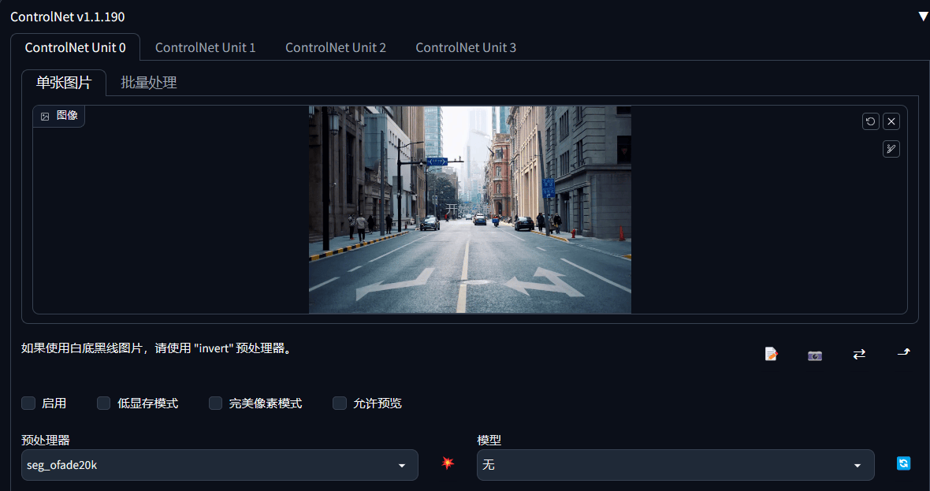930x491 pixels.
Task: Switch to ControlNet Unit 1 tab
Action: coord(205,47)
